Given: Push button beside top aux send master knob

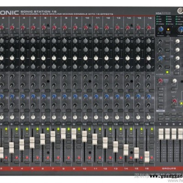Looking at the screenshot, I should tap(167, 41).
